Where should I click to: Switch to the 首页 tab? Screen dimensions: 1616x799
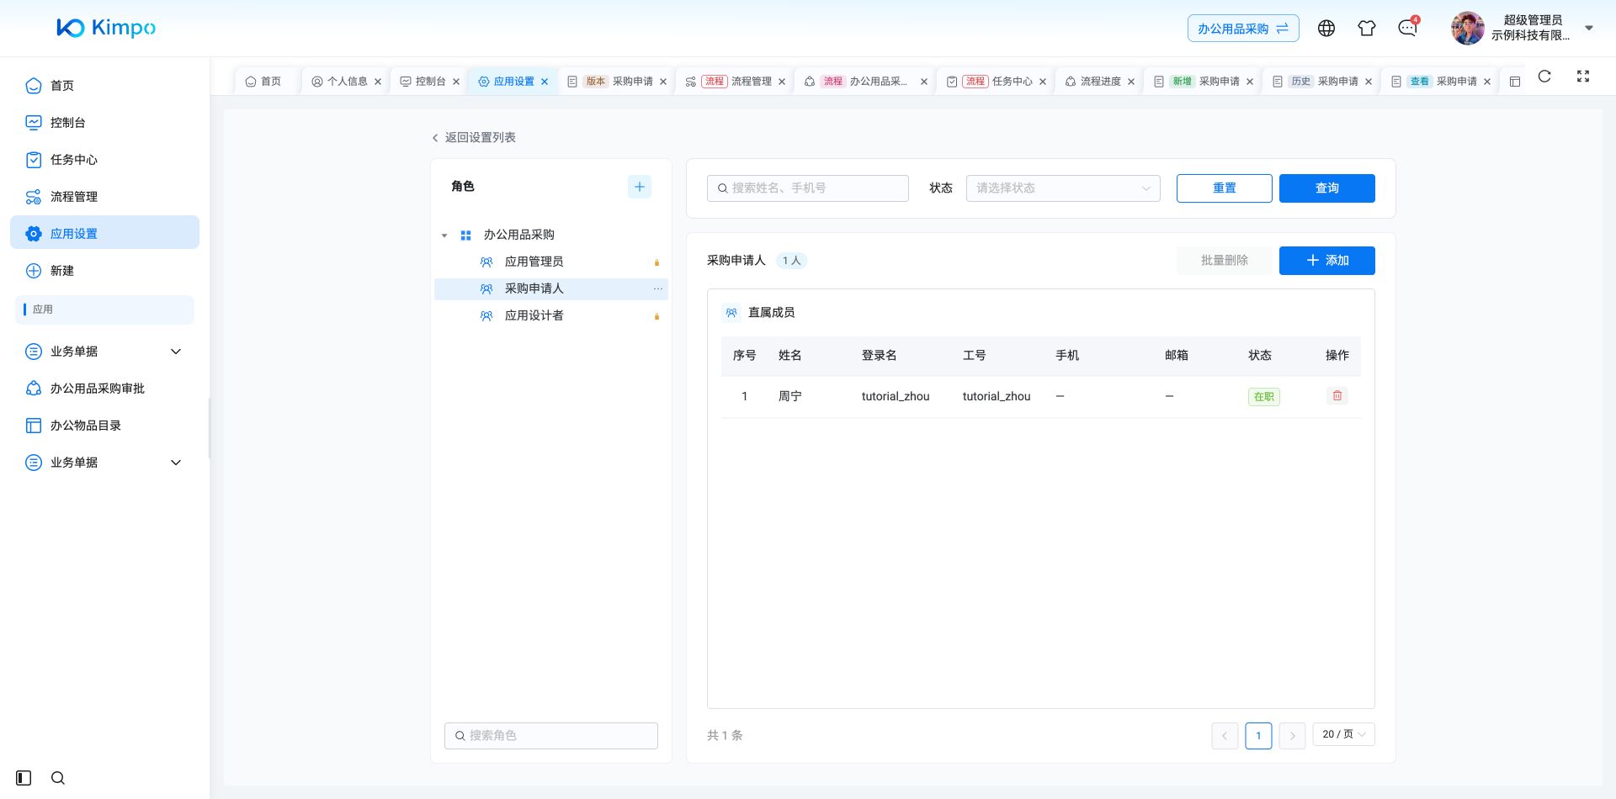pyautogui.click(x=263, y=82)
